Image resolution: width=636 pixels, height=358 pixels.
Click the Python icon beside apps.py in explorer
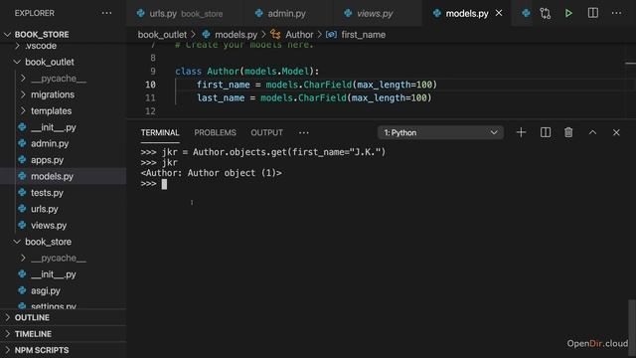(x=22, y=160)
